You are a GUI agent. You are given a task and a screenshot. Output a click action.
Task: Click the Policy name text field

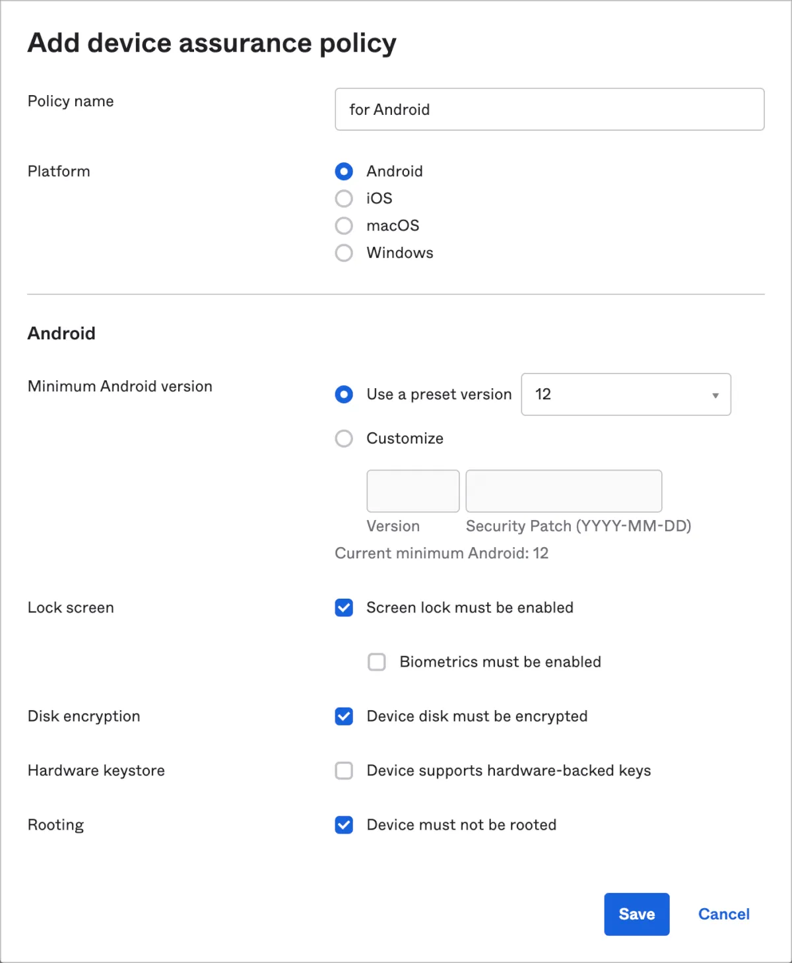coord(549,110)
